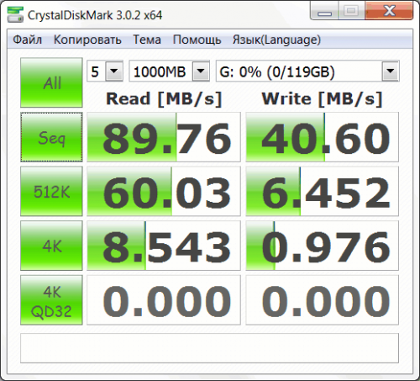Click the Write [MB/s] column header
The height and width of the screenshot is (381, 420).
[322, 99]
